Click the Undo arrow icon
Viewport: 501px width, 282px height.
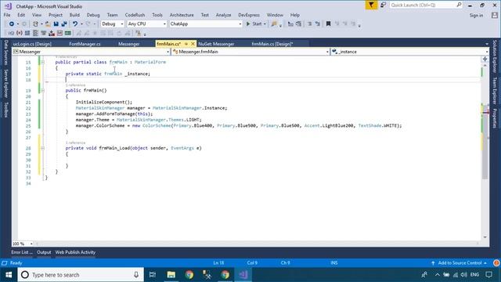pyautogui.click(x=75, y=24)
